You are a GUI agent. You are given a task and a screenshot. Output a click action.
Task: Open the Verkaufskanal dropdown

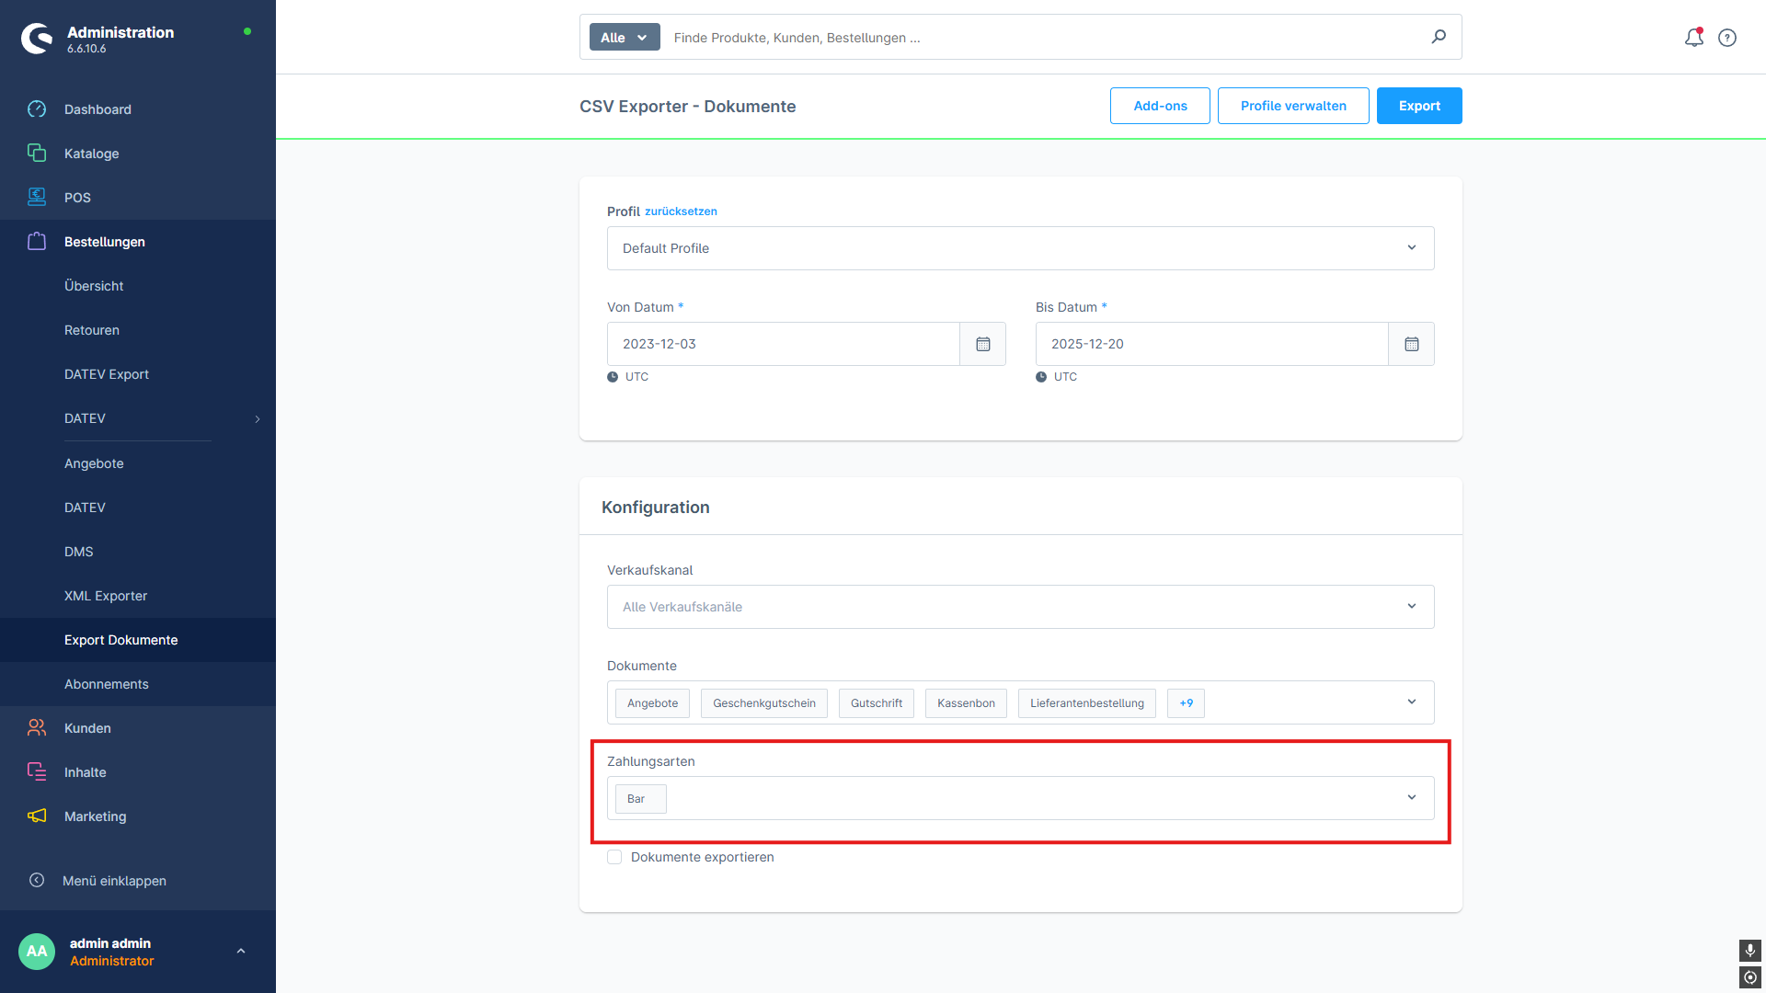click(x=1411, y=607)
